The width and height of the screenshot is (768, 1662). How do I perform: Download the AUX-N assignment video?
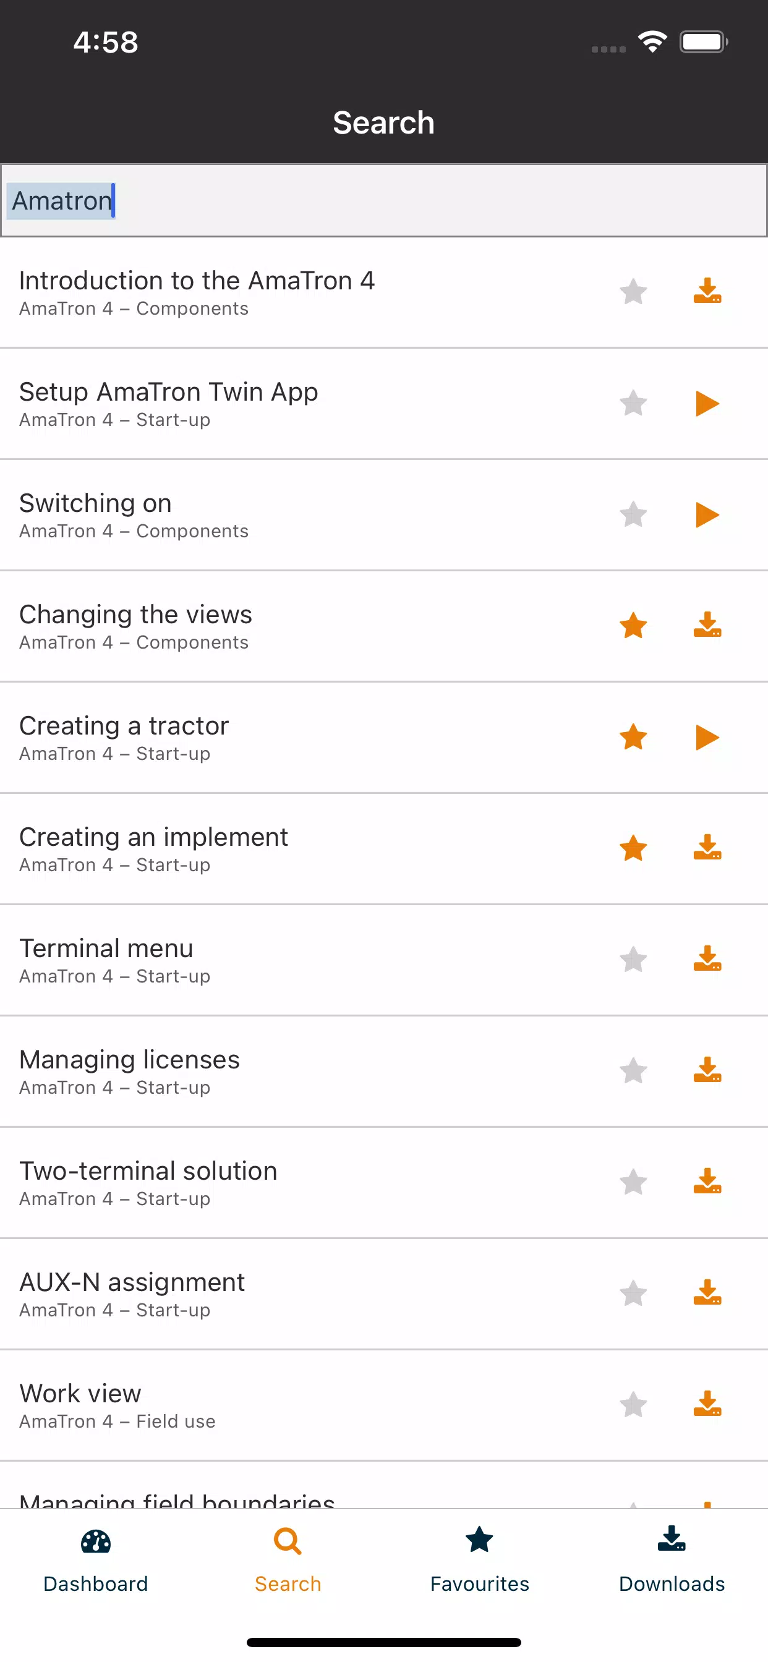[x=707, y=1293]
